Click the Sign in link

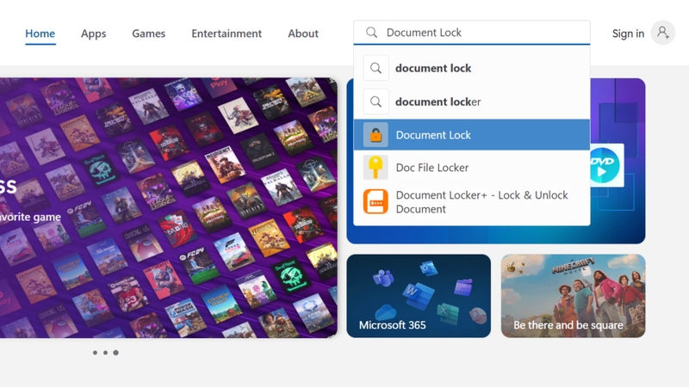(x=628, y=34)
